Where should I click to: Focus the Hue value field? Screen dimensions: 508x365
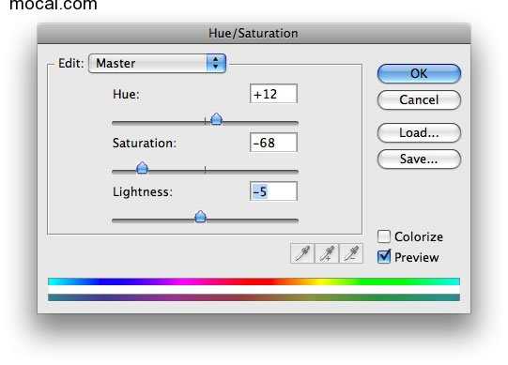pyautogui.click(x=273, y=94)
